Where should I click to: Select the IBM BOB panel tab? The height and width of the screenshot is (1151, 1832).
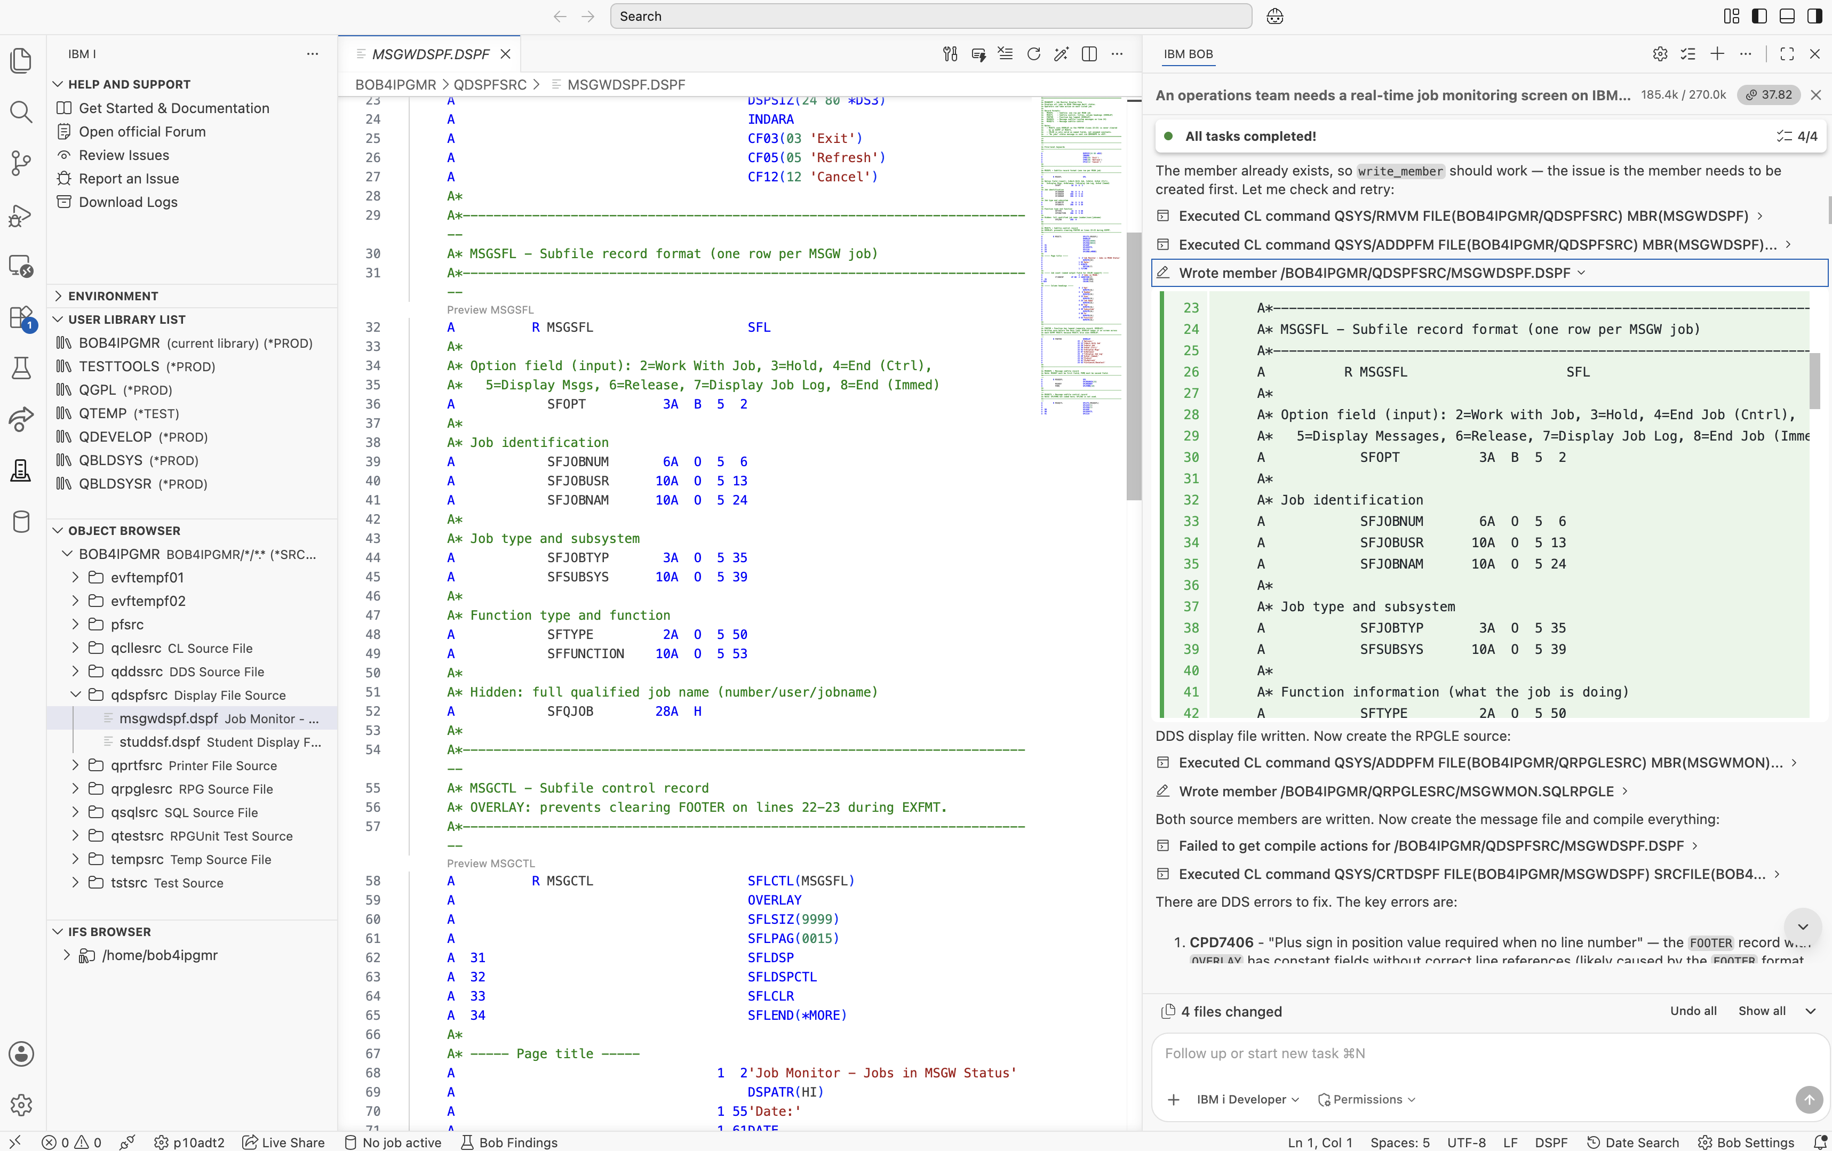(1188, 54)
